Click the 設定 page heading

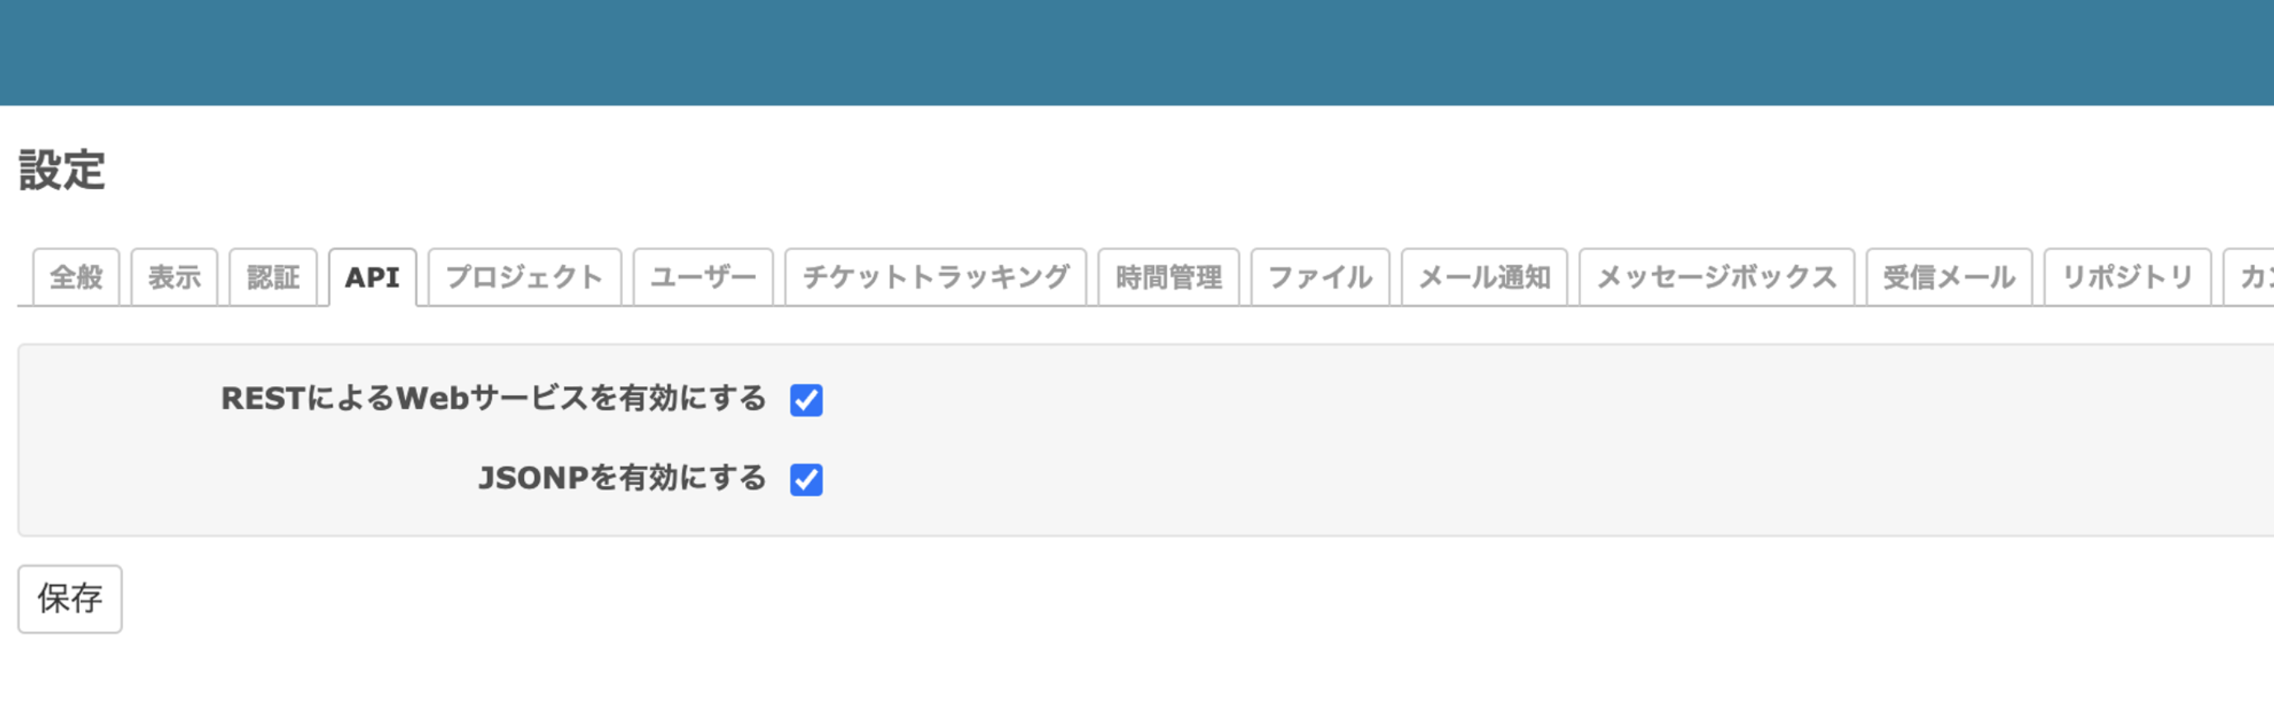tap(62, 170)
